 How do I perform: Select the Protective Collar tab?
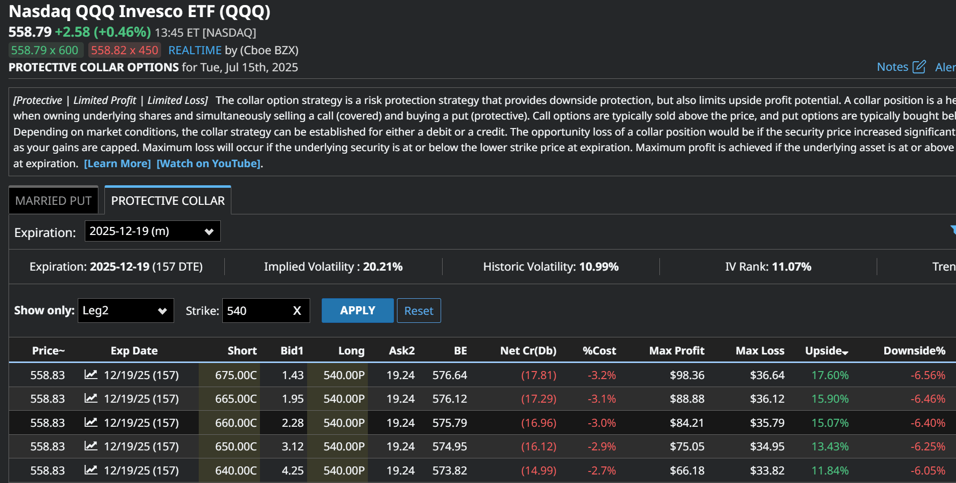coord(168,201)
